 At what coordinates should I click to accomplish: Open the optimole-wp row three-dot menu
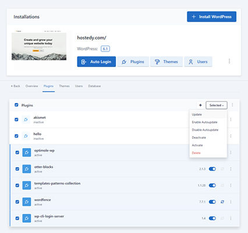click(x=231, y=153)
